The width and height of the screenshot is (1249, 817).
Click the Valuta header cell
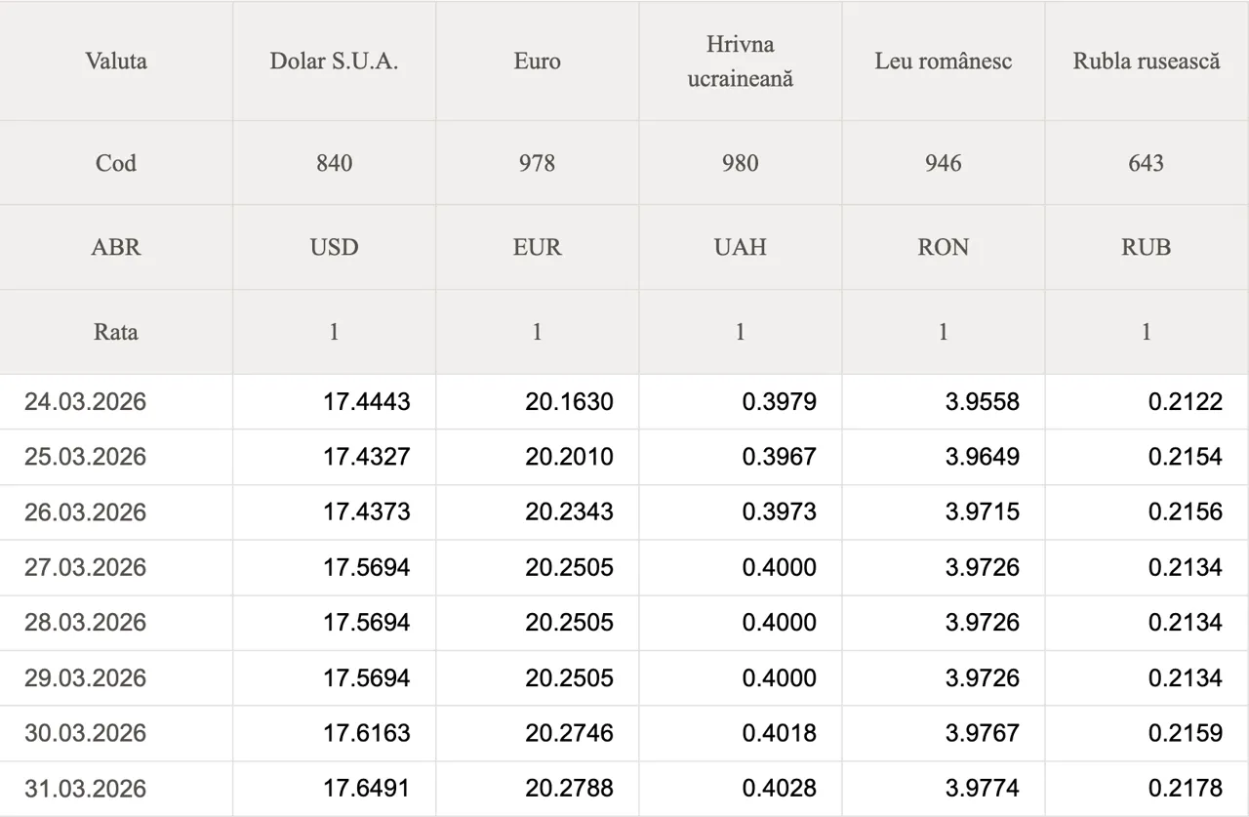[x=116, y=61]
